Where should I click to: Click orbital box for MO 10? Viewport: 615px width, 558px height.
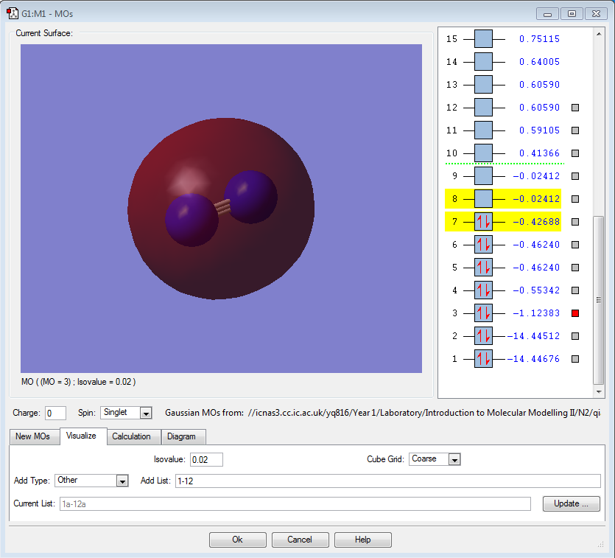483,153
